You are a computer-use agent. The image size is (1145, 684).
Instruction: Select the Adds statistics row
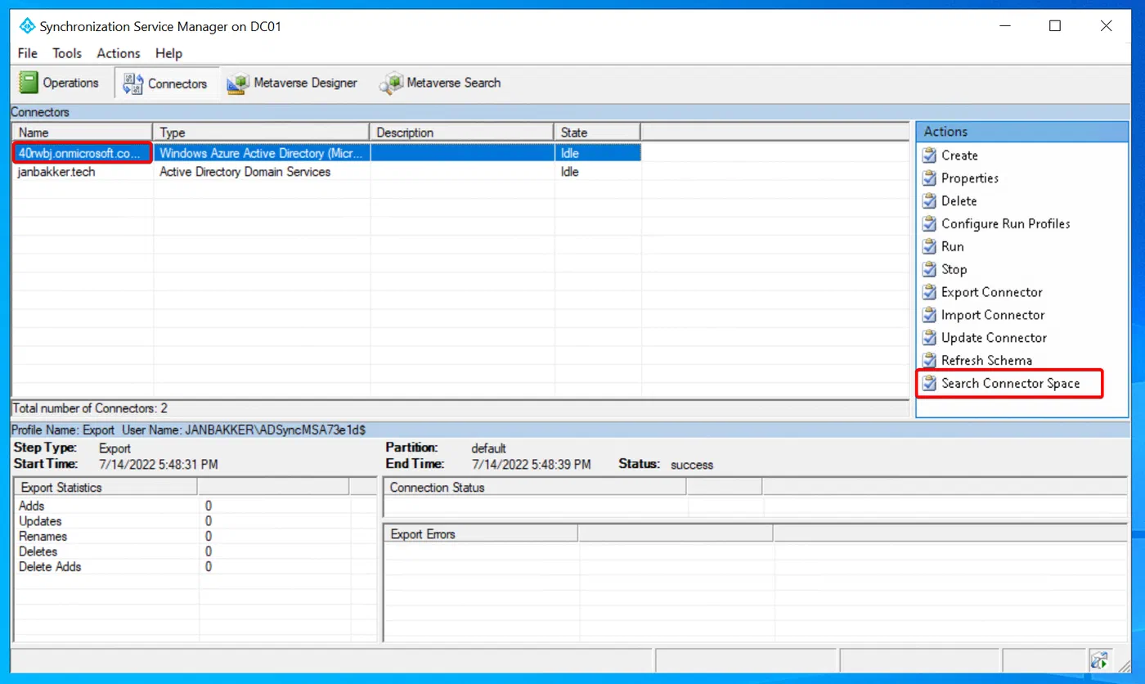[195, 506]
